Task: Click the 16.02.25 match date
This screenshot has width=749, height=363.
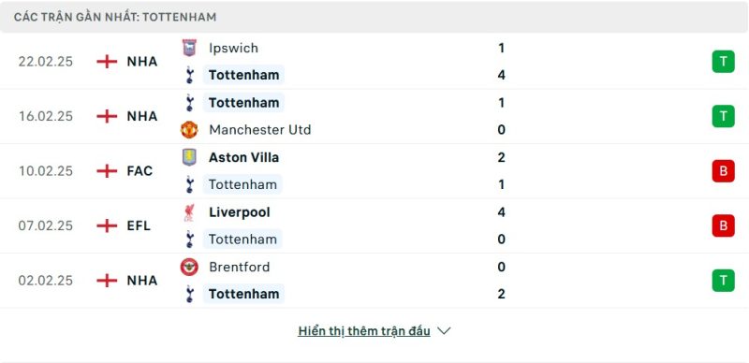Action: [x=46, y=117]
